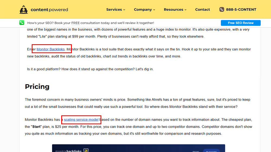Click the monitorbacklinks screenshot thumbnail
The image size is (271, 152).
[138, 148]
